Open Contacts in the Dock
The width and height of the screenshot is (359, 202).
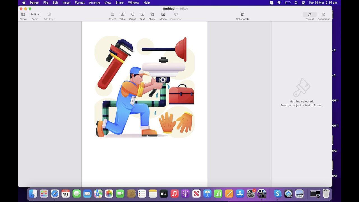click(x=131, y=194)
